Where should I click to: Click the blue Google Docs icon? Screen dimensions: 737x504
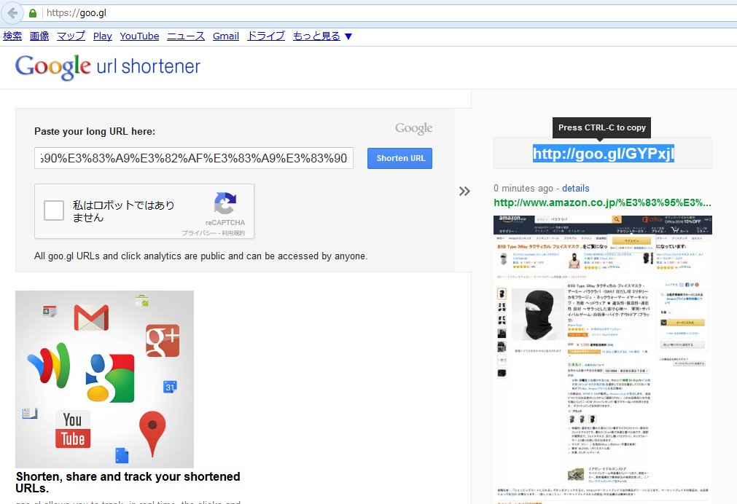(x=122, y=455)
